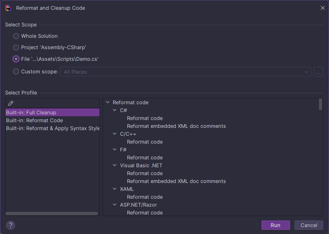
Task: Collapse the Visual Basic .NET chevron
Action: point(115,165)
